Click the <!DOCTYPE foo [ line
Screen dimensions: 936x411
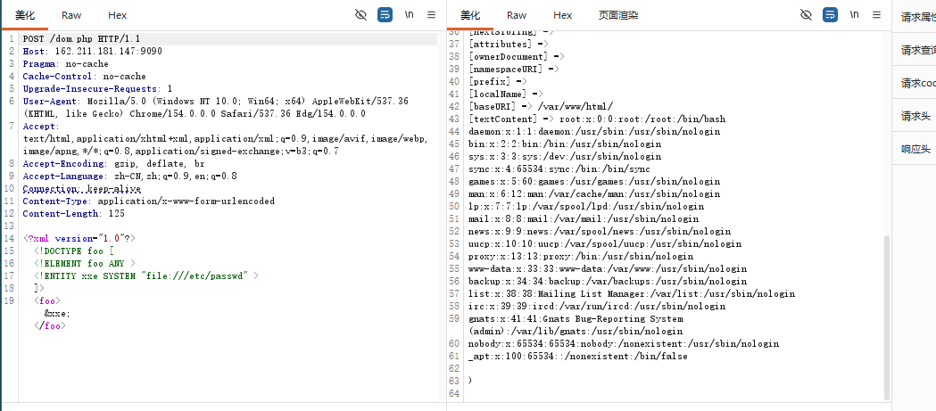pos(74,251)
